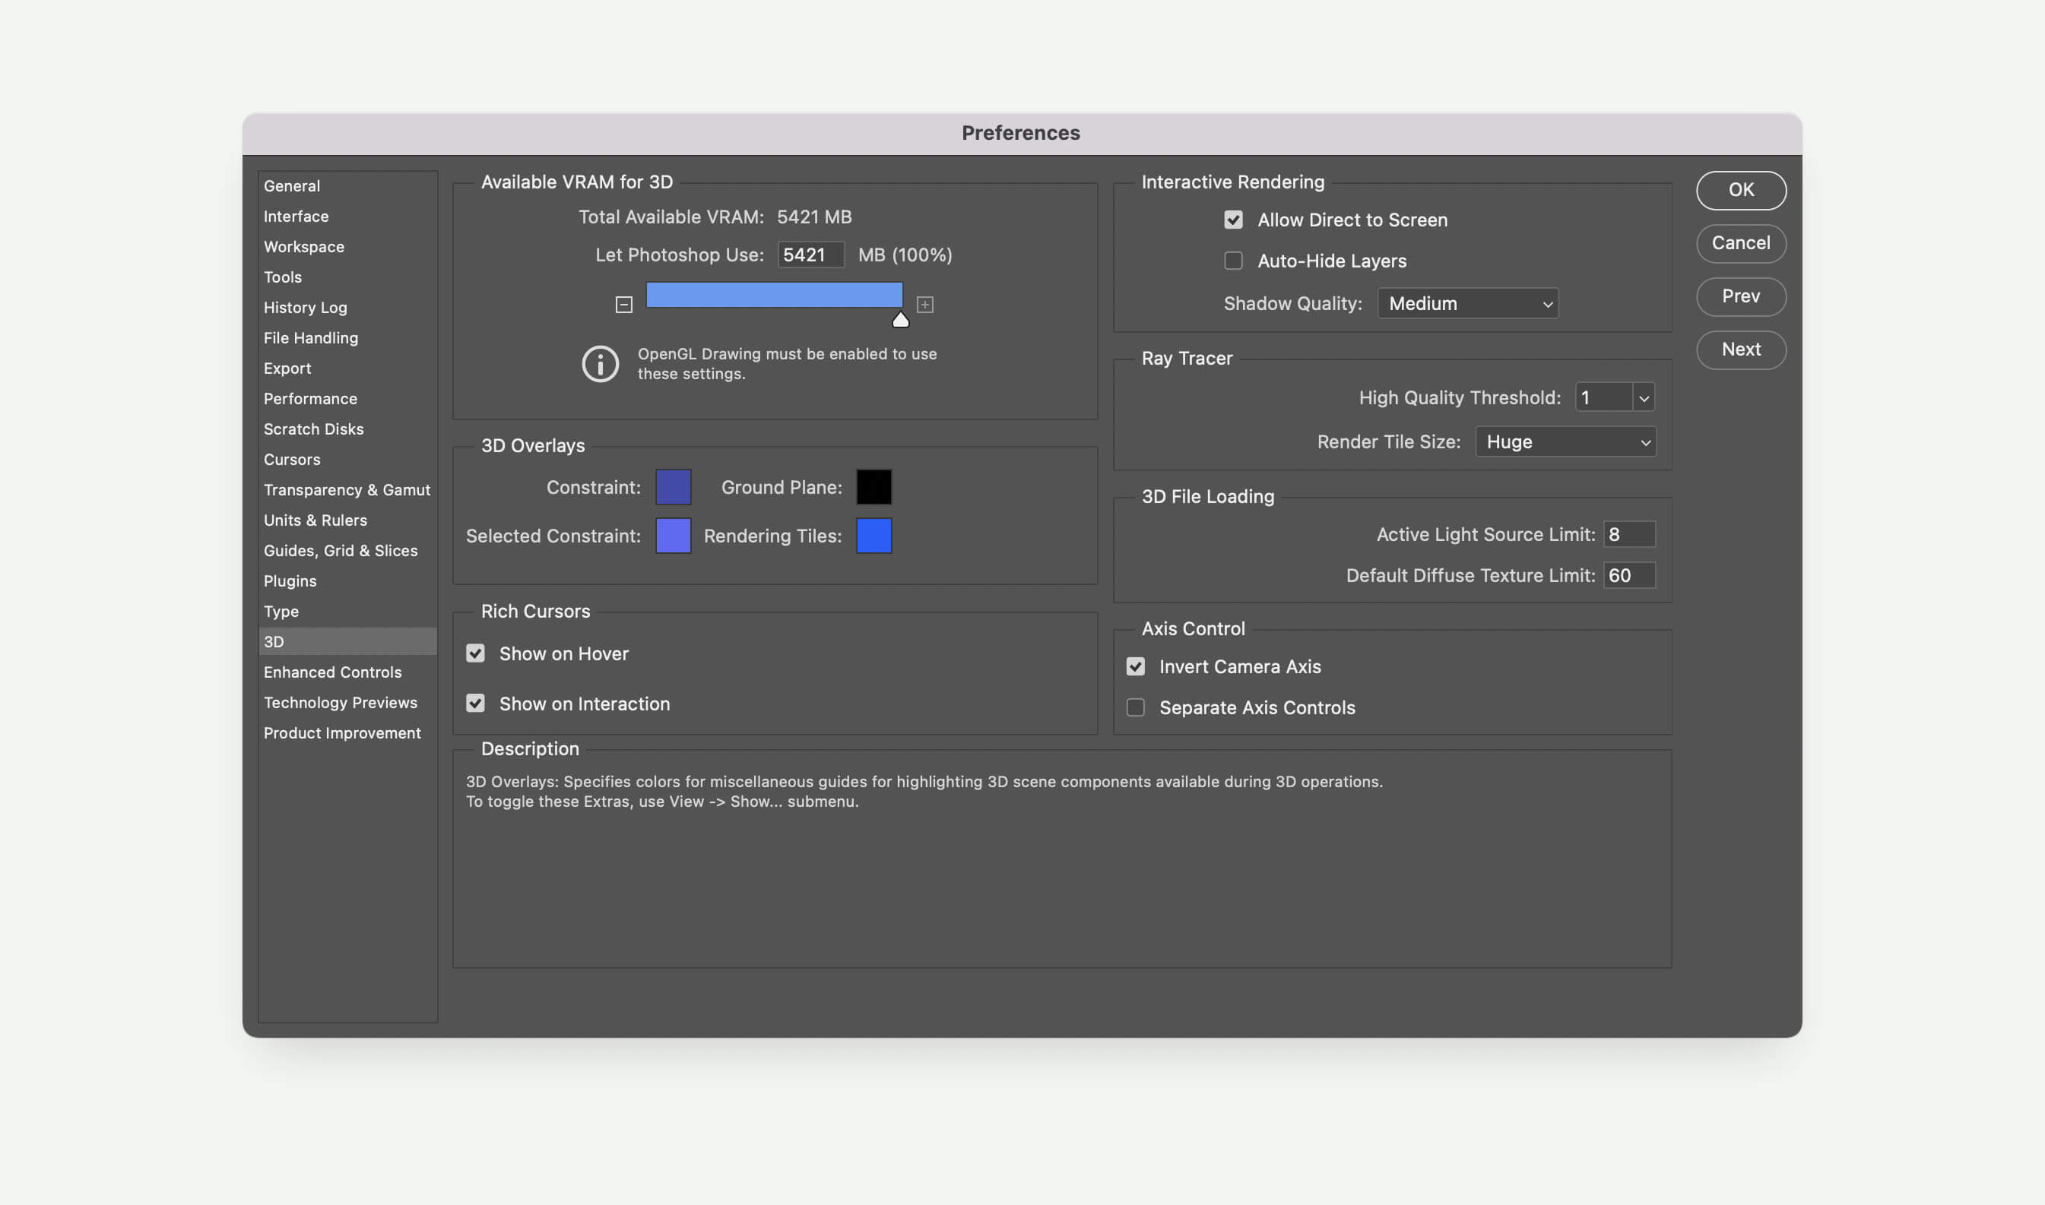Click the Selected Constraint color swatch

[x=674, y=536]
